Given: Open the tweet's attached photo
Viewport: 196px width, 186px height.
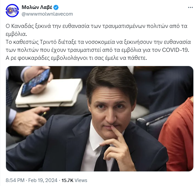Looking at the screenshot, I should (x=100, y=119).
